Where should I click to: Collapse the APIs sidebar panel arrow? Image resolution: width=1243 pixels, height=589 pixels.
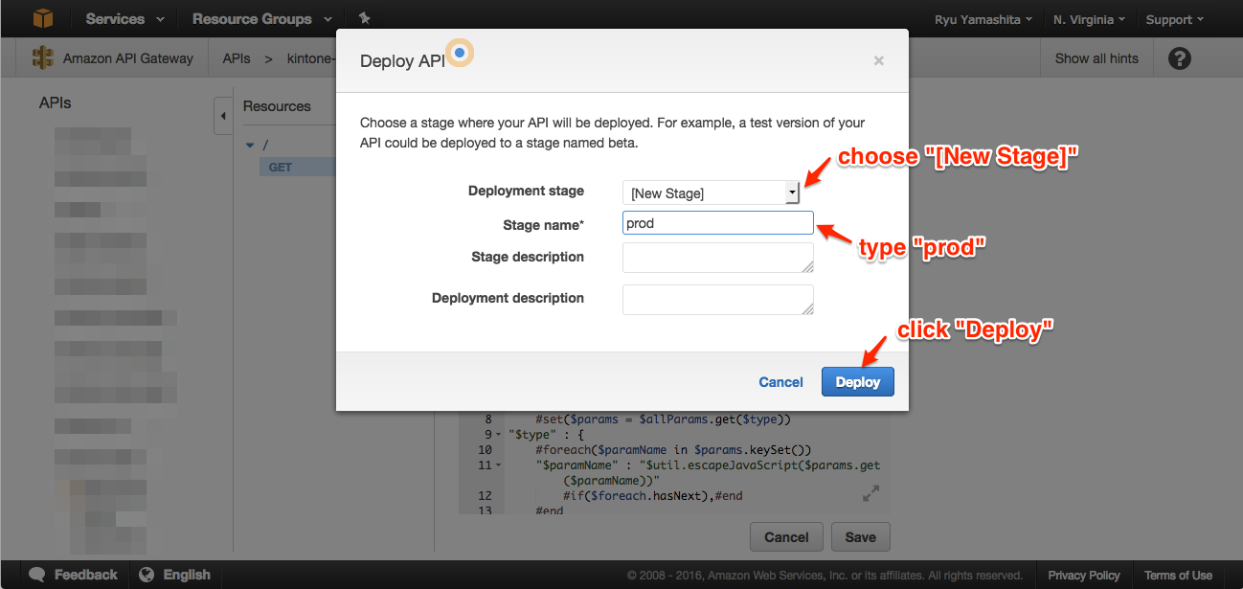coord(222,116)
